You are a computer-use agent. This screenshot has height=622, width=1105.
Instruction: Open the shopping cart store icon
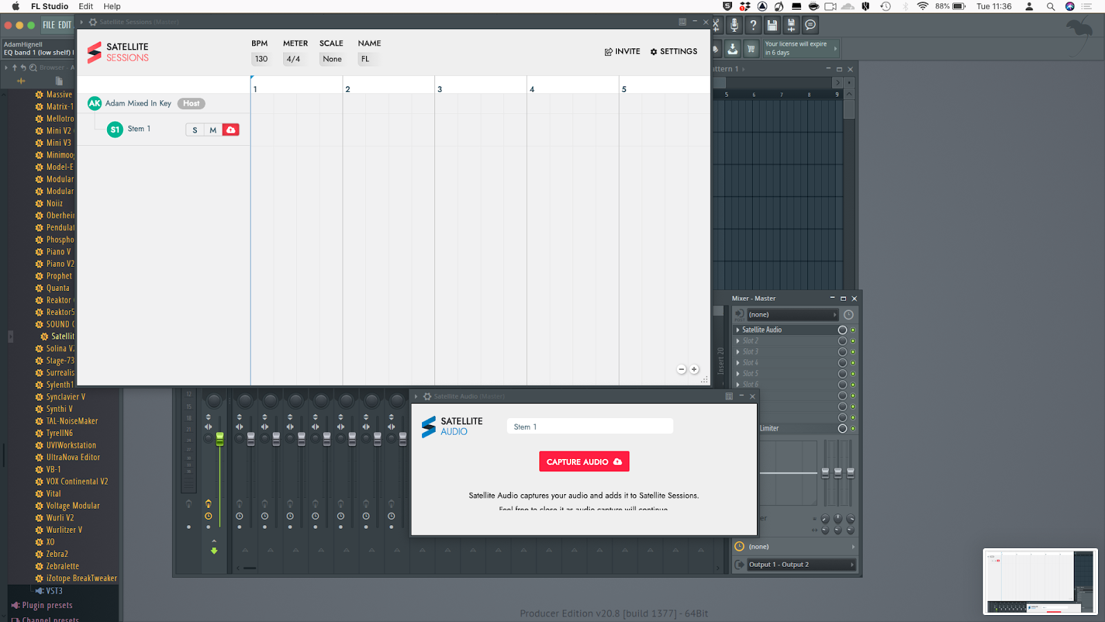751,48
